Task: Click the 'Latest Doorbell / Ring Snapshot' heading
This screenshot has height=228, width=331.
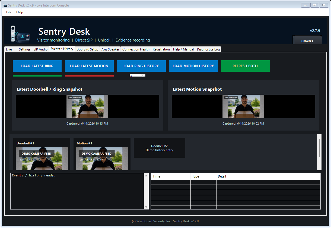Action: [x=50, y=89]
